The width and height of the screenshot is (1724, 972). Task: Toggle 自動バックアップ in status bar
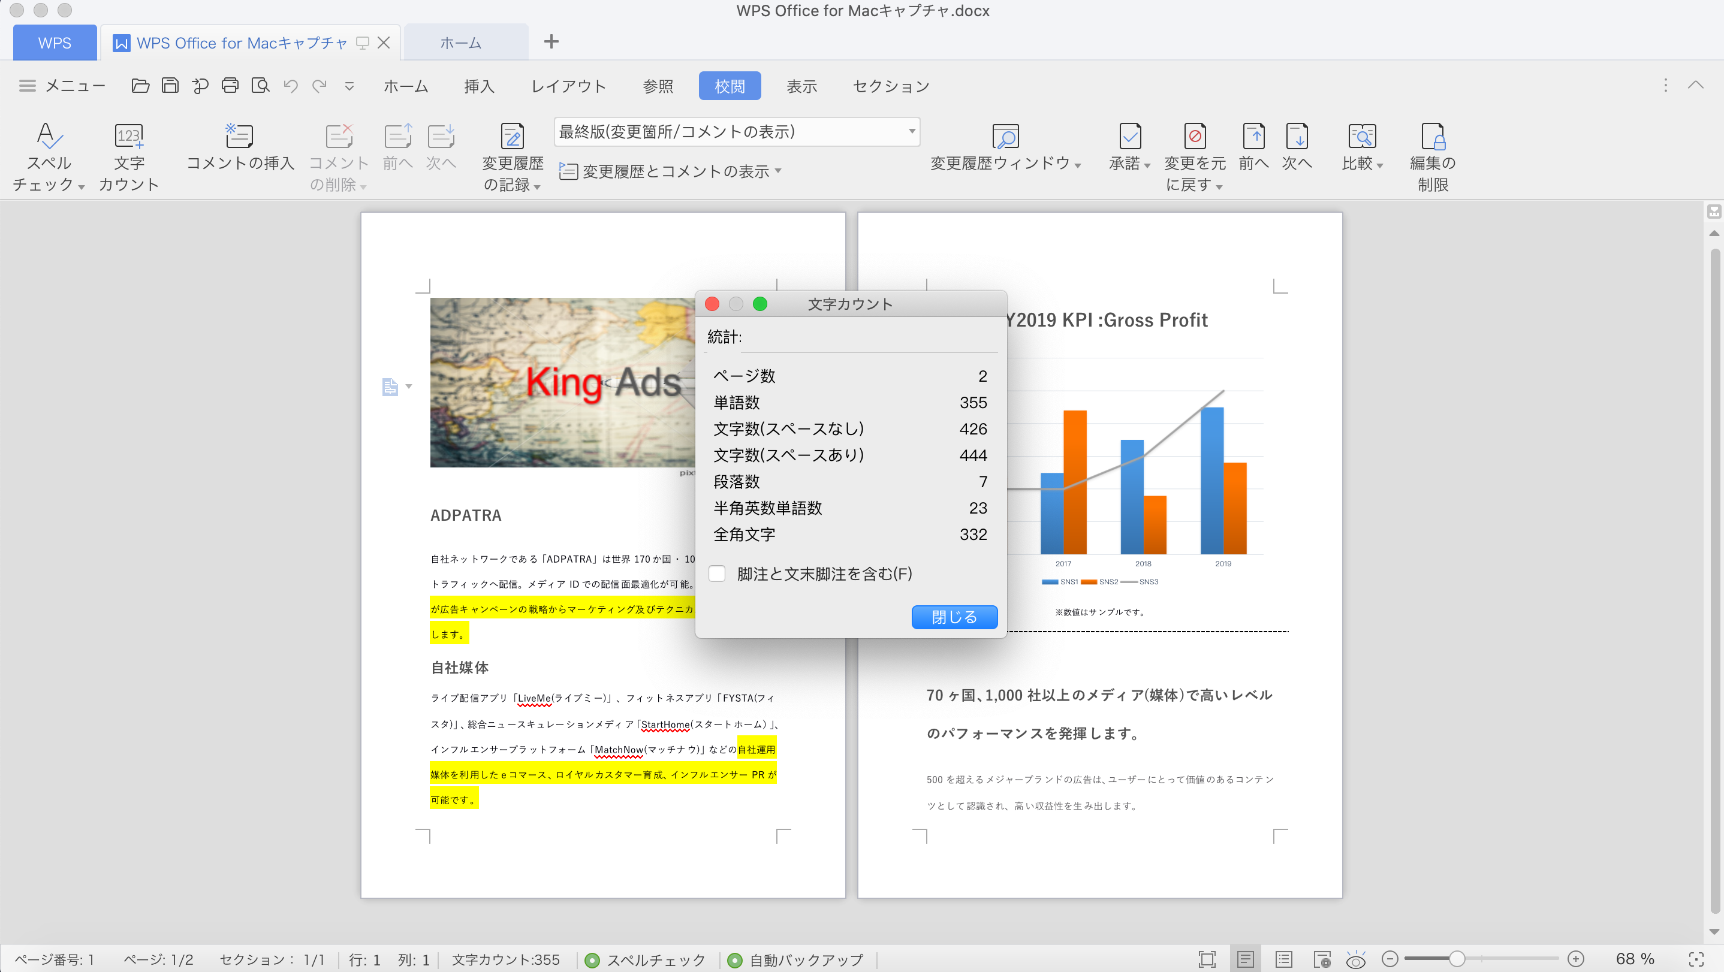(795, 959)
